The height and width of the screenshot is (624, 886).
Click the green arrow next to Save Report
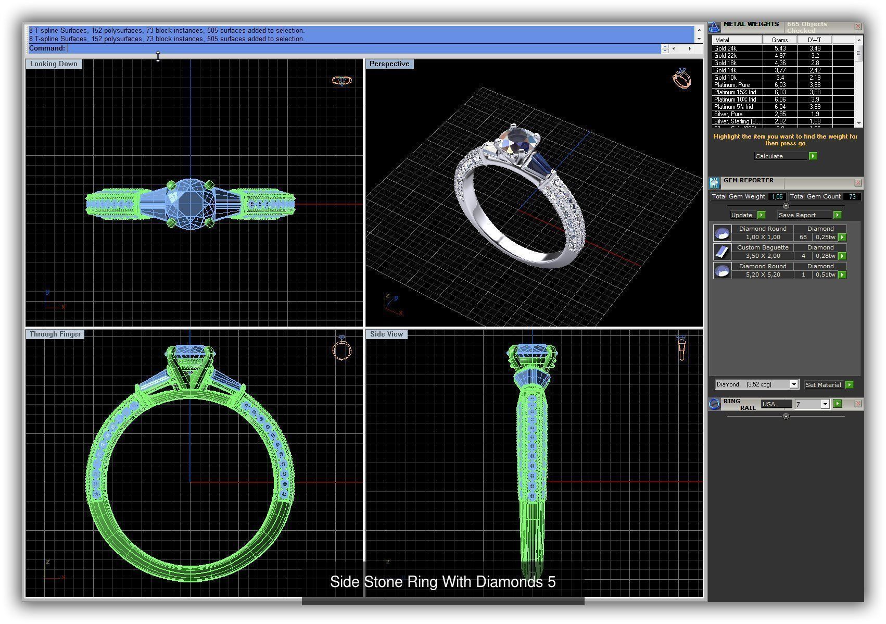coord(837,215)
